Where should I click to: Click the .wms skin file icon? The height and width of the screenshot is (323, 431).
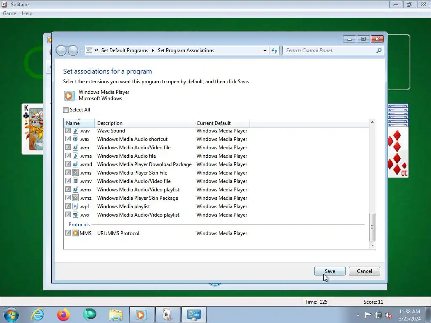pyautogui.click(x=75, y=173)
